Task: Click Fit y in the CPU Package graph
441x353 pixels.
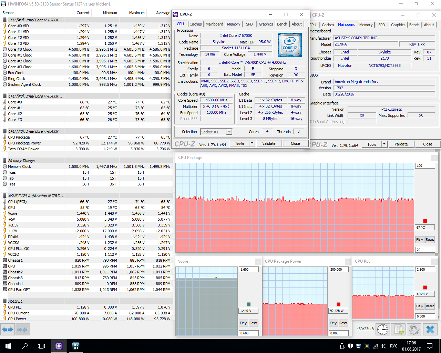Action: coord(420,240)
